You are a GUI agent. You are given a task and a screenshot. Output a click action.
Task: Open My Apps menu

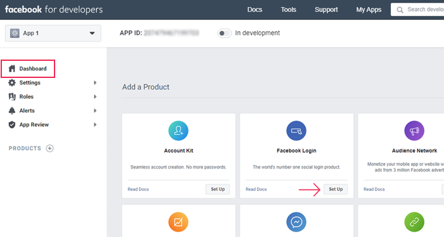[x=369, y=10]
